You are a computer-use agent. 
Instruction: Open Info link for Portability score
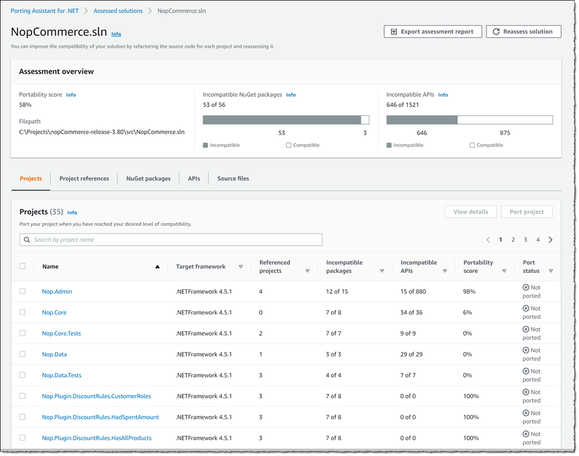pyautogui.click(x=71, y=95)
